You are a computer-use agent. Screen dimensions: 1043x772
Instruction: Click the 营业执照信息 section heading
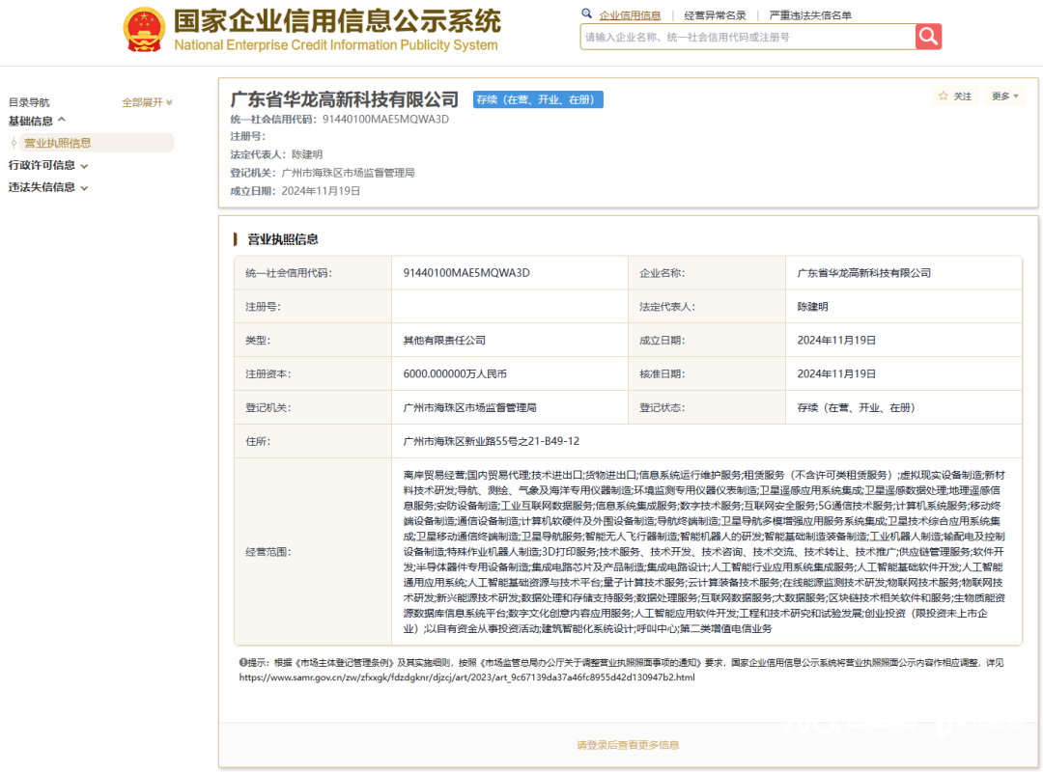pos(283,239)
